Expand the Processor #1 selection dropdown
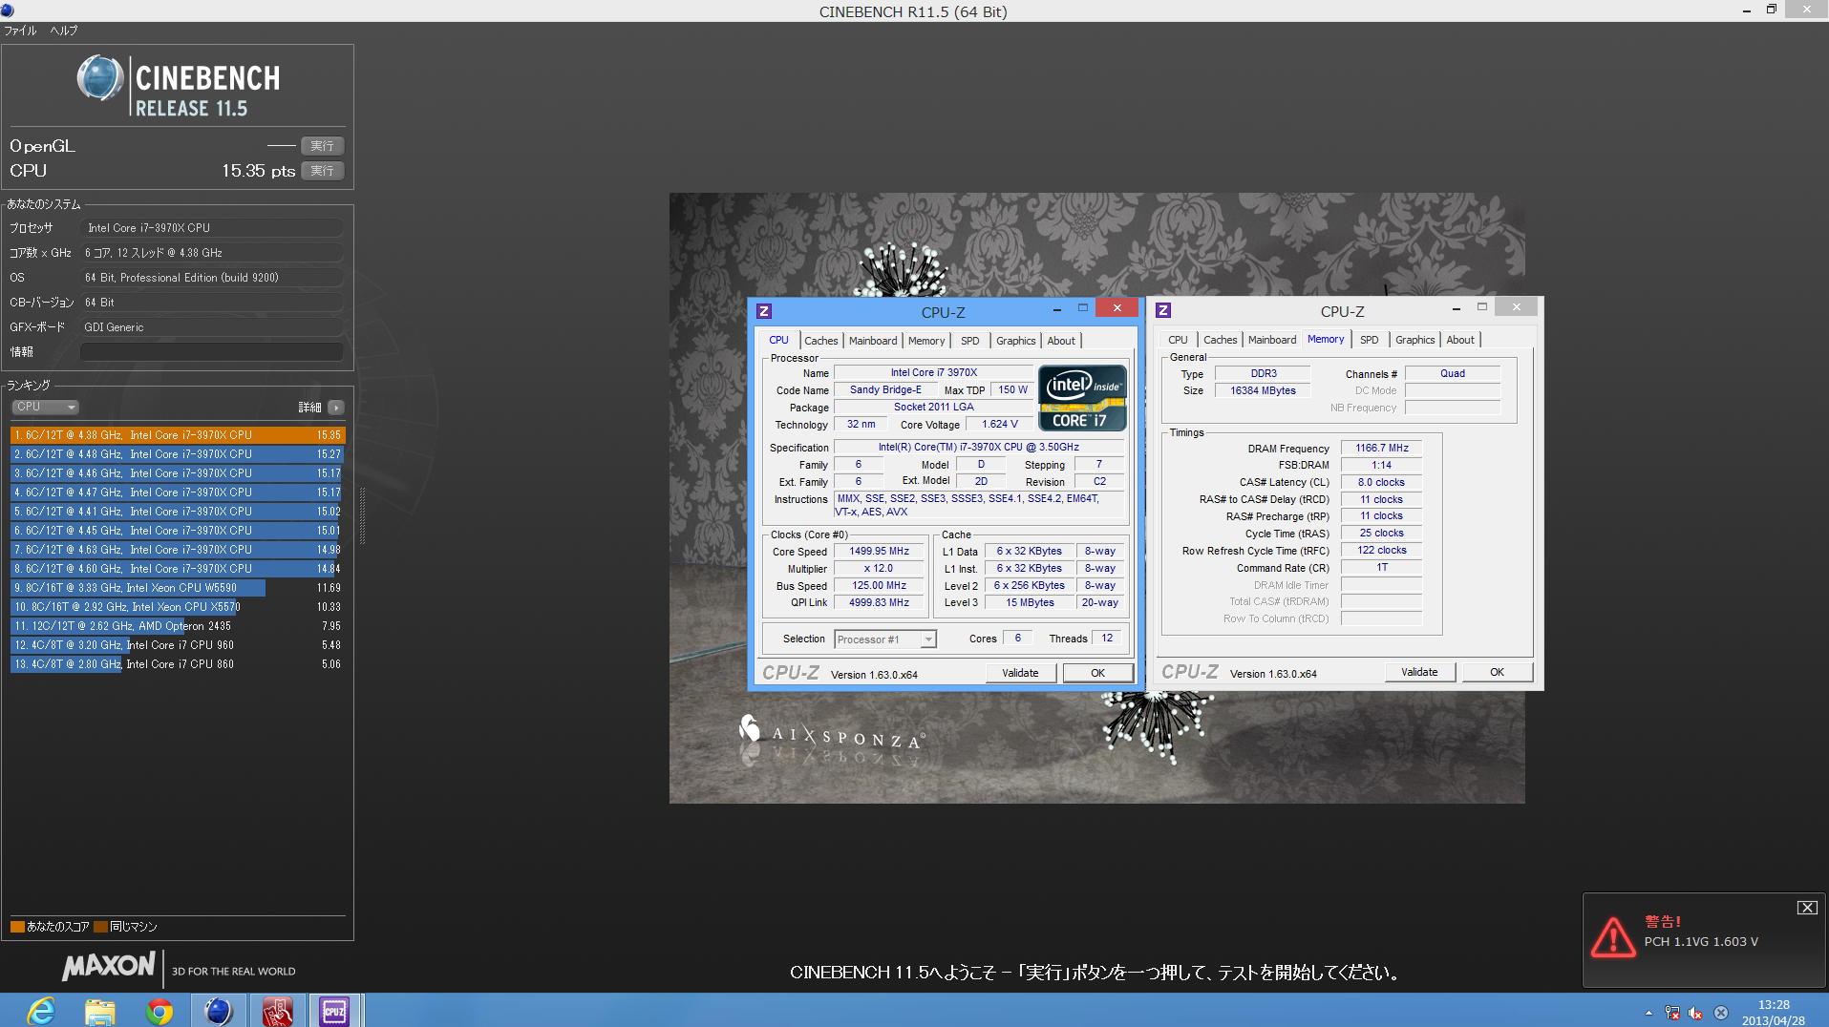 (927, 639)
